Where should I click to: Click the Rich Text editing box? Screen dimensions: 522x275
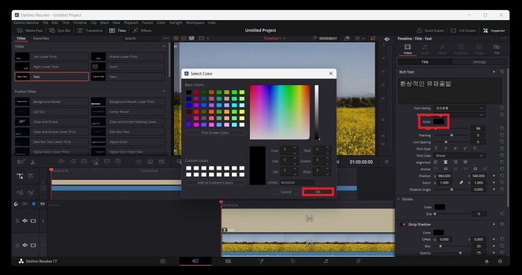click(449, 91)
